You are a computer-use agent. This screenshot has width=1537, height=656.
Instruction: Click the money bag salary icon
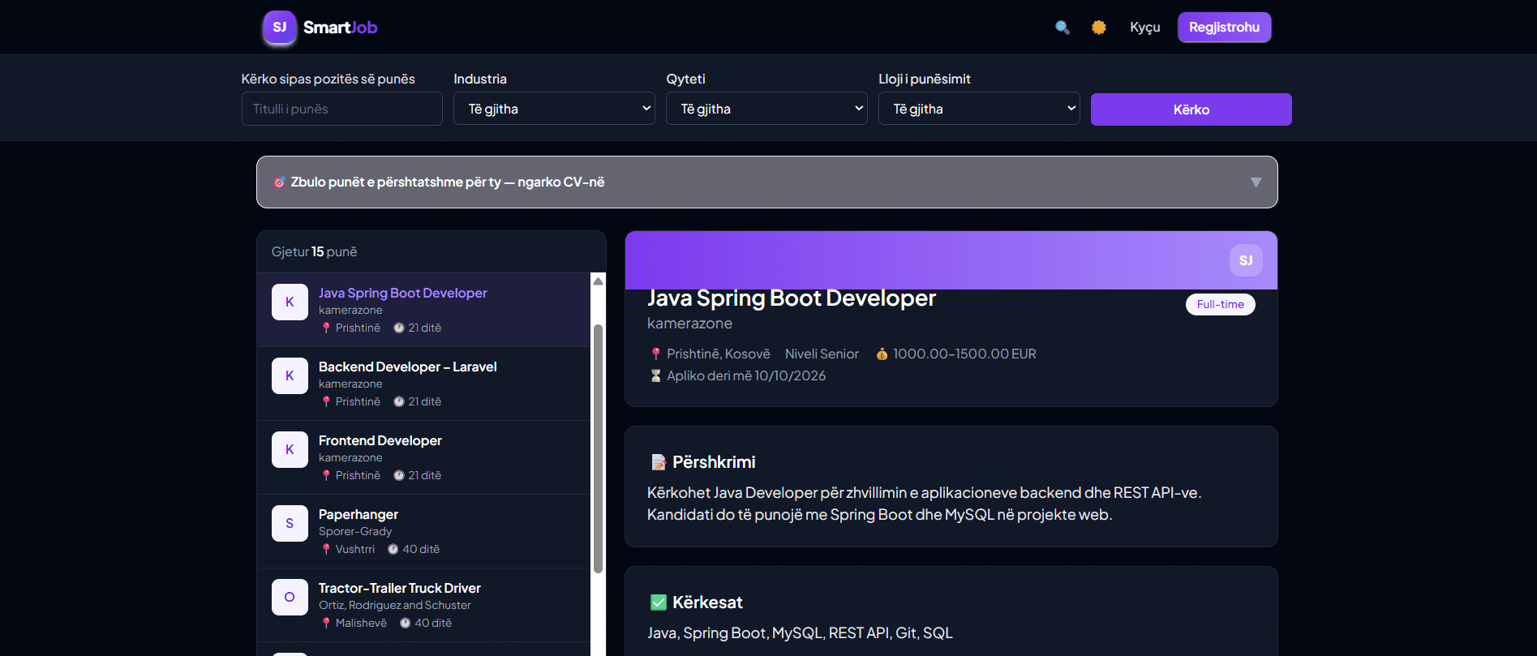(882, 354)
